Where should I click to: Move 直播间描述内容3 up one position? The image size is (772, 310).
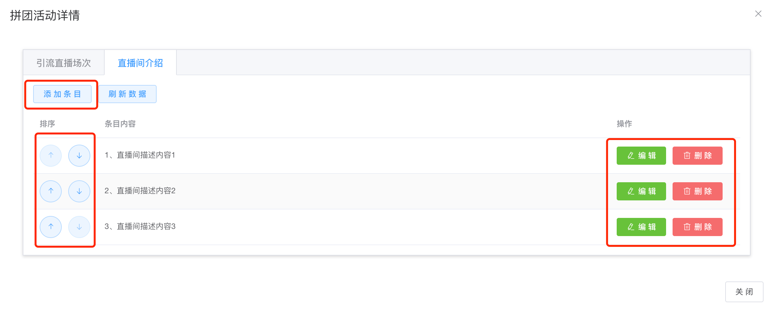tap(51, 227)
